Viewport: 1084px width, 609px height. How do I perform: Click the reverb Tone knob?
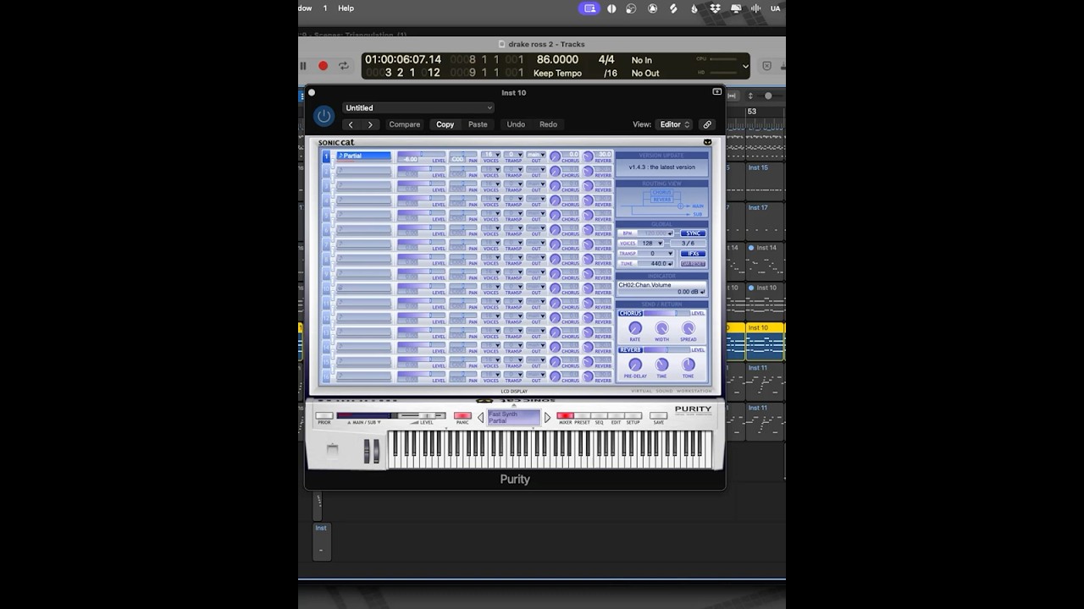[689, 365]
